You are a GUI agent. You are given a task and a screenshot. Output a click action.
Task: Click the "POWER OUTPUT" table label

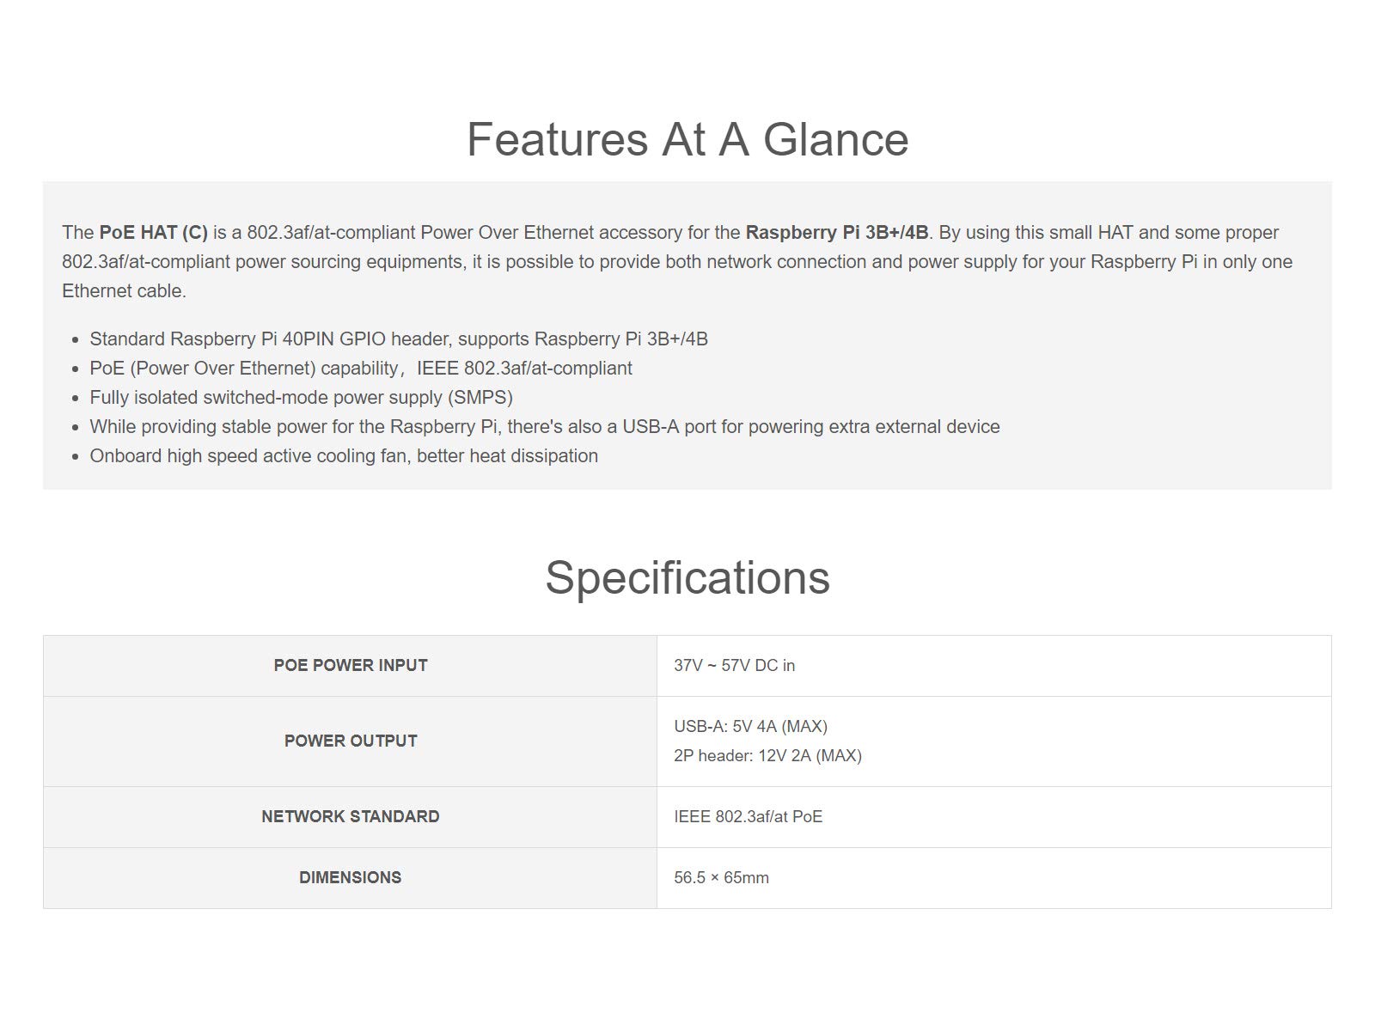coord(351,741)
